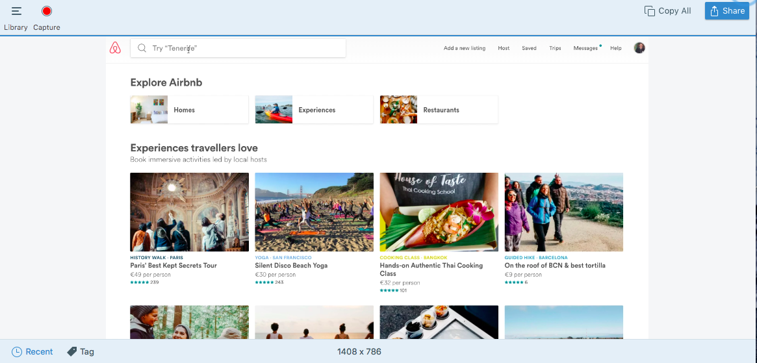Click the €49 per person price
The image size is (757, 363).
pos(150,275)
